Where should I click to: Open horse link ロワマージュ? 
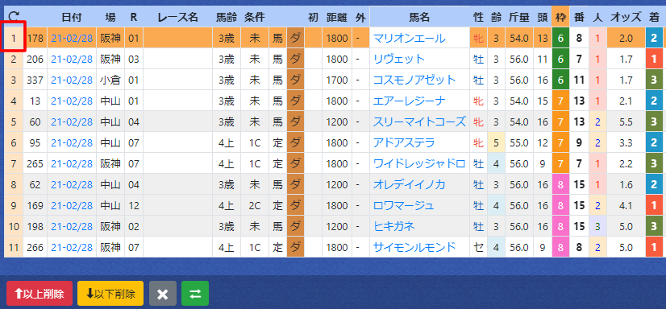[404, 205]
